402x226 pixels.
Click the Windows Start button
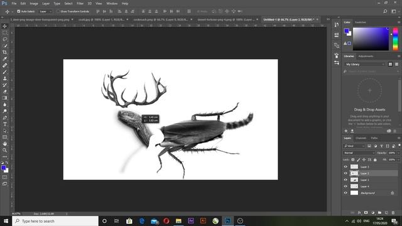[6, 221]
